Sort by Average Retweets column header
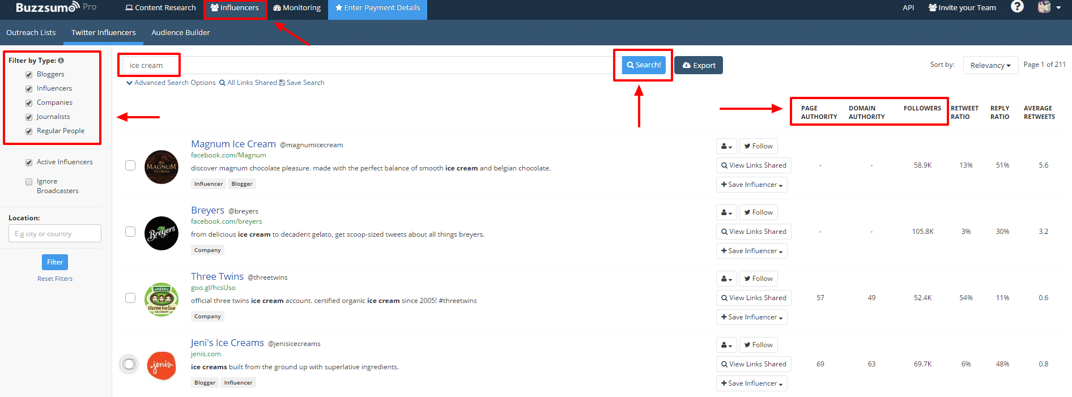Viewport: 1072px width, 397px height. coord(1039,112)
